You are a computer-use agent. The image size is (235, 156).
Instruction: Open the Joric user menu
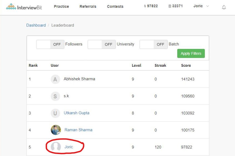[198, 6]
